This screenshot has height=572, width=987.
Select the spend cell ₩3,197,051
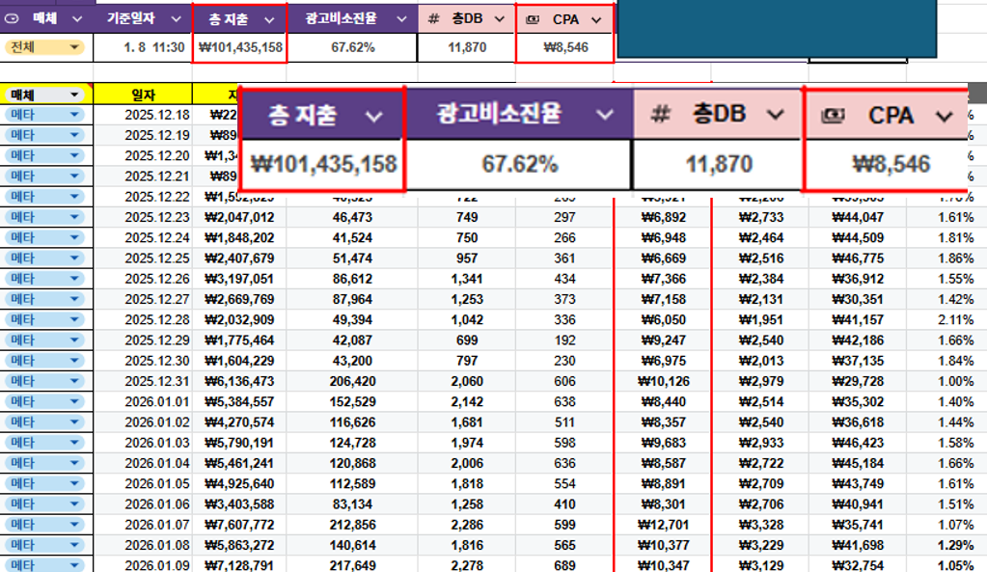(239, 279)
